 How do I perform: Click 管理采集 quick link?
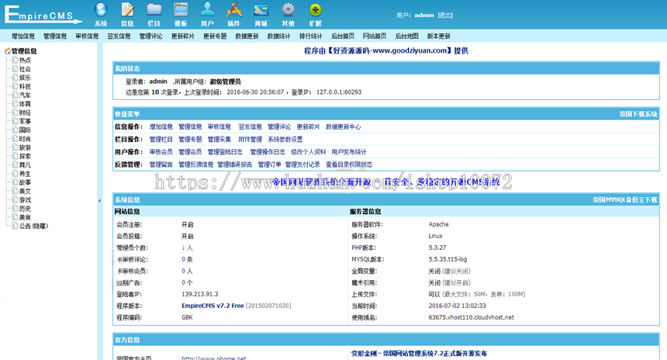pos(219,139)
